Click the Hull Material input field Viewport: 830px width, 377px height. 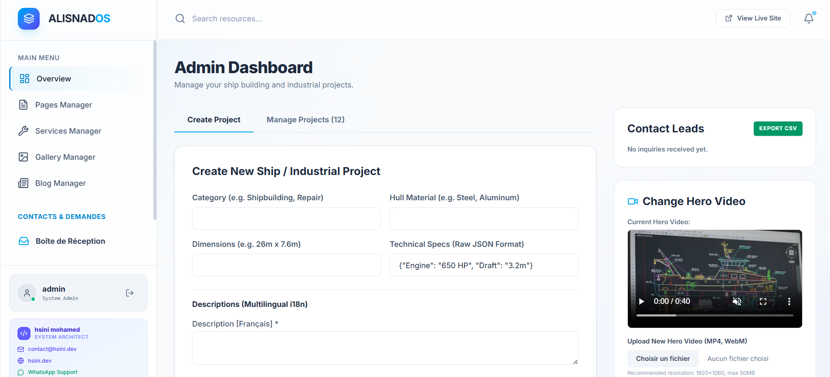tap(484, 219)
